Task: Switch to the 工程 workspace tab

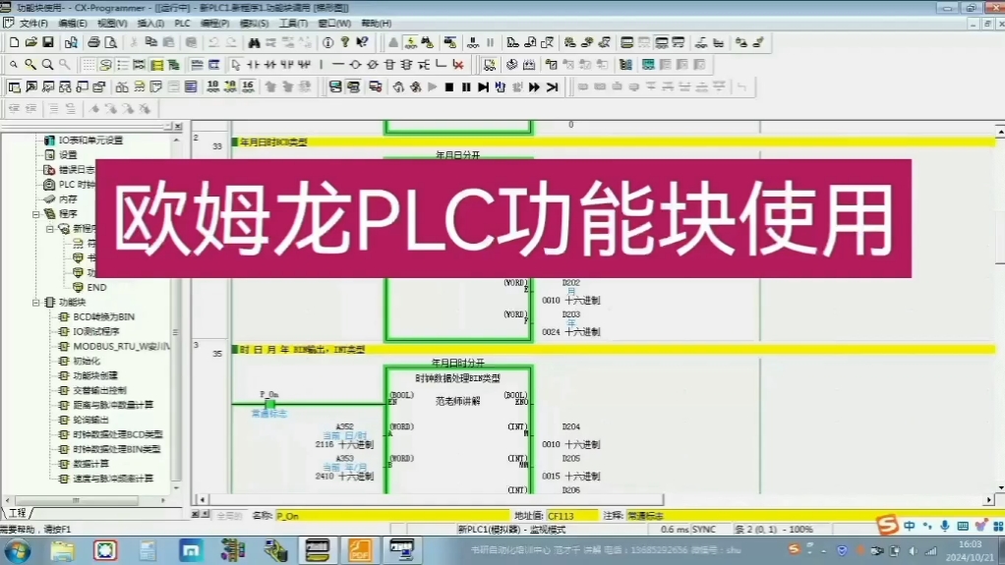Action: click(x=18, y=513)
